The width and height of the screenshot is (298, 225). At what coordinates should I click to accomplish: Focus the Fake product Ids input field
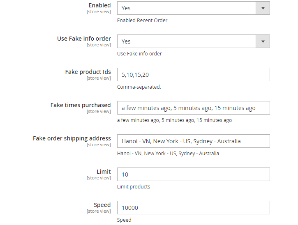pos(193,75)
